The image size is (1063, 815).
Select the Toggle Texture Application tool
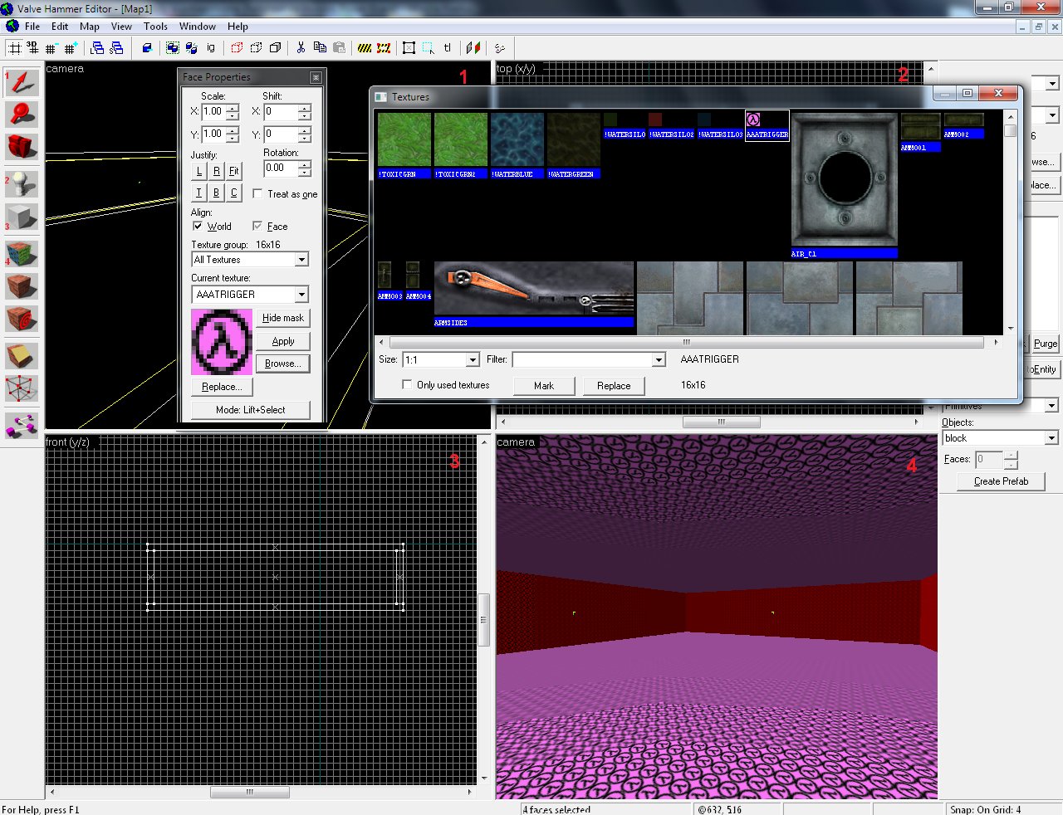pos(22,253)
